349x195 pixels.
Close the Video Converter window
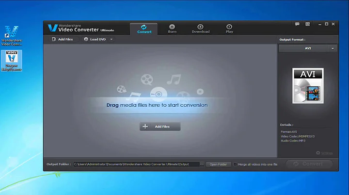point(333,24)
